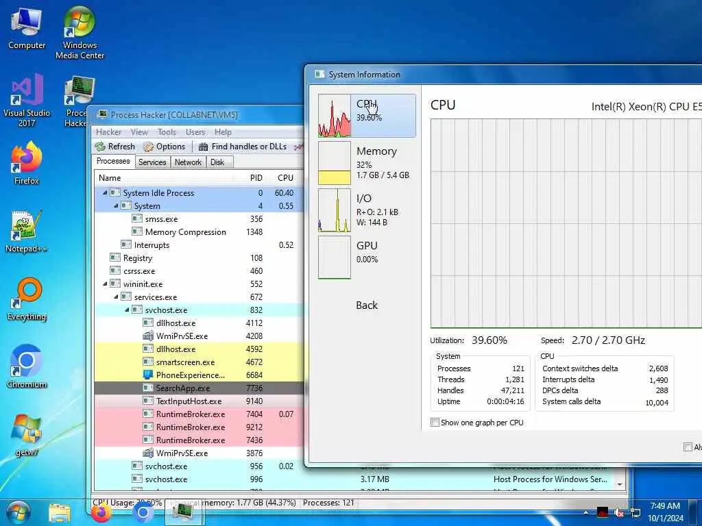The width and height of the screenshot is (702, 526).
Task: Switch to the Services tab
Action: 152,162
